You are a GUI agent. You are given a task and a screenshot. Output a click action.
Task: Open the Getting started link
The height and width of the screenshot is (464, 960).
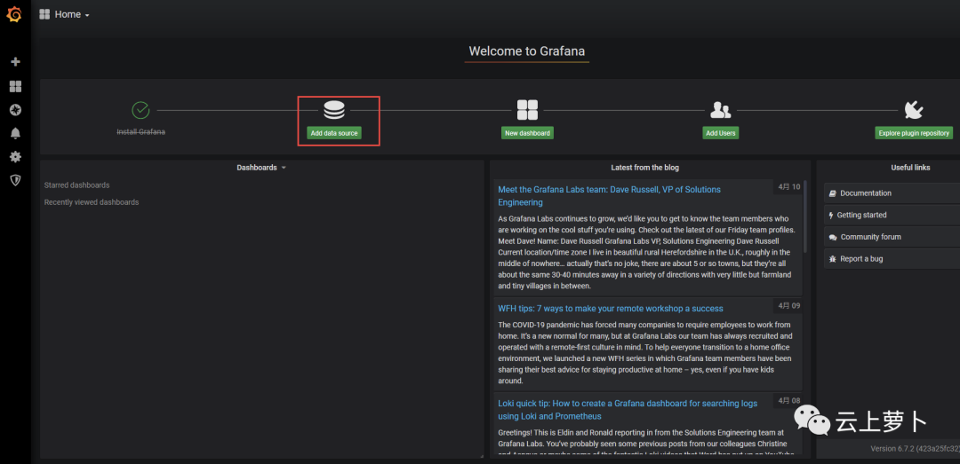pyautogui.click(x=892, y=216)
